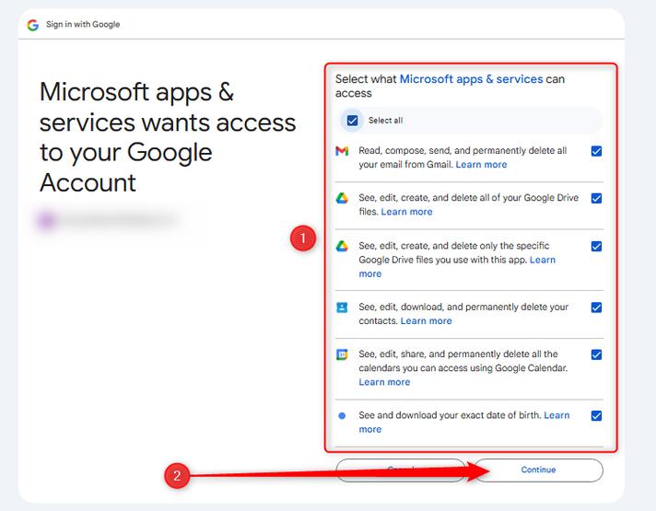The image size is (656, 511).
Task: Toggle the Google Calendar access checkbox
Action: 597,354
